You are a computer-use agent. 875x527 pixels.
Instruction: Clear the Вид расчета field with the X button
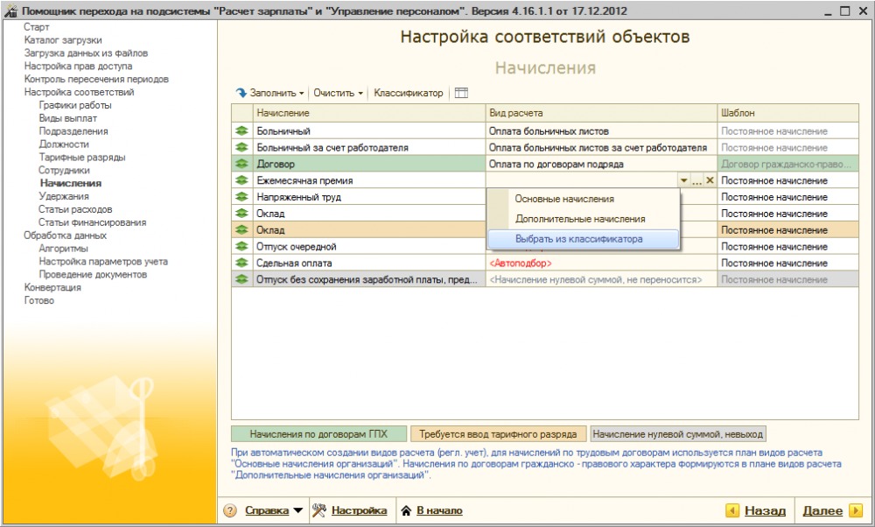point(710,180)
